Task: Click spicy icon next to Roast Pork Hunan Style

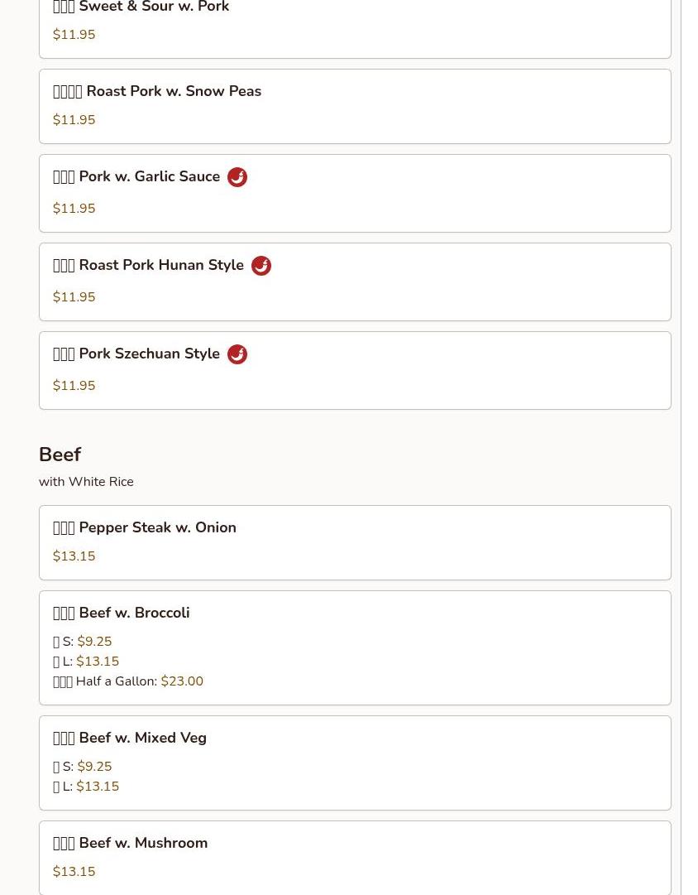Action: point(261,266)
